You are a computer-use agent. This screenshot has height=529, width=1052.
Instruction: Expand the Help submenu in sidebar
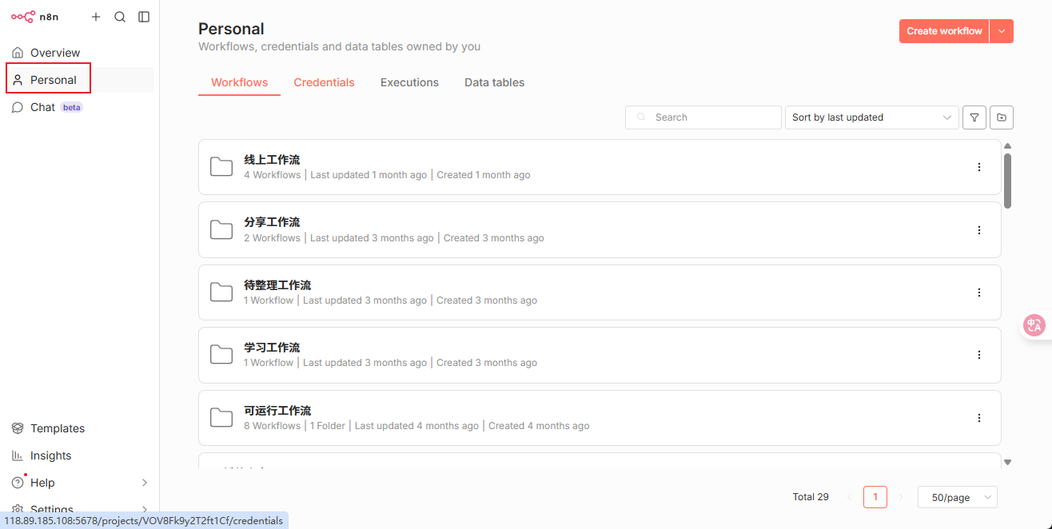click(x=145, y=483)
